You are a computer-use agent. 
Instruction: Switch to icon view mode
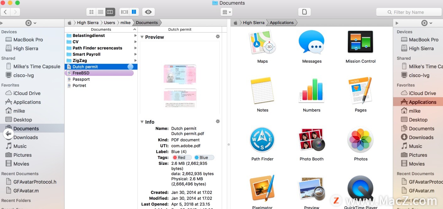click(91, 12)
